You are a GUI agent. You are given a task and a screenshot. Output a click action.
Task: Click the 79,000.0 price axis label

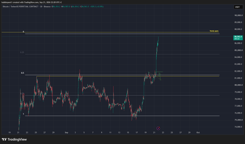pos(239,92)
